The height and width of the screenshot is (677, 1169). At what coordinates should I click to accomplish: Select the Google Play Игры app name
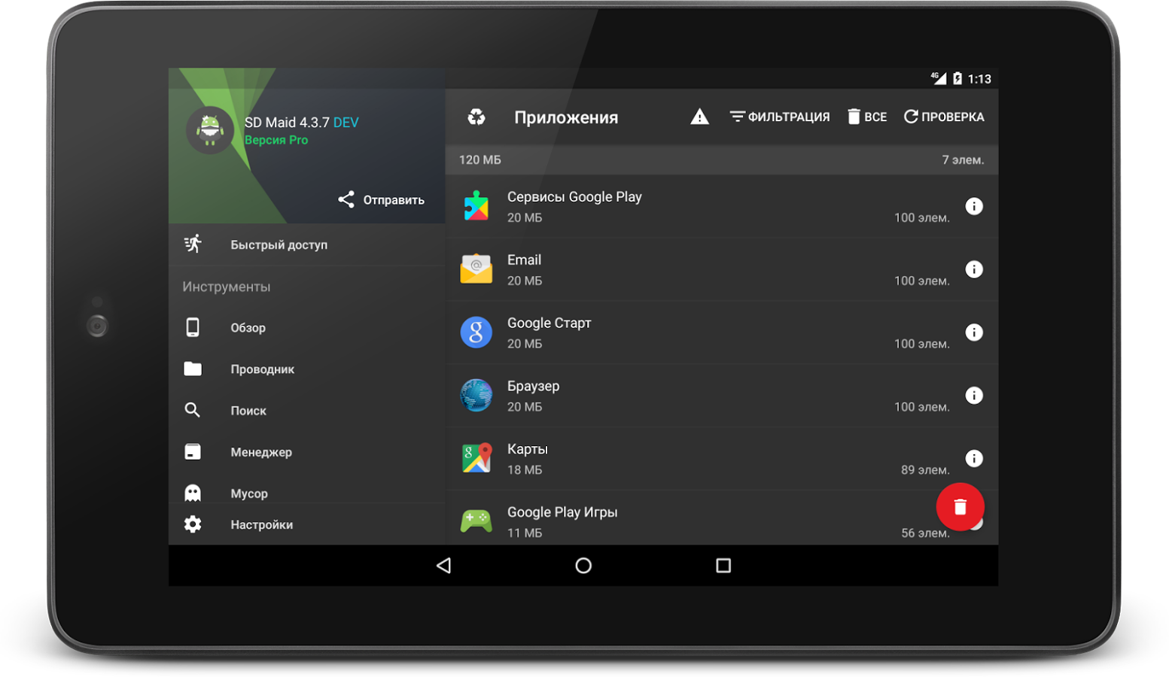562,512
